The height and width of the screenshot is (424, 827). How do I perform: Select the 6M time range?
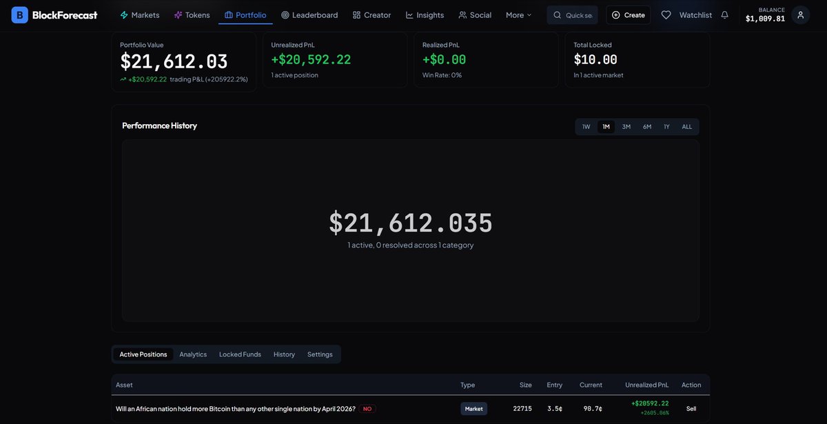point(647,127)
